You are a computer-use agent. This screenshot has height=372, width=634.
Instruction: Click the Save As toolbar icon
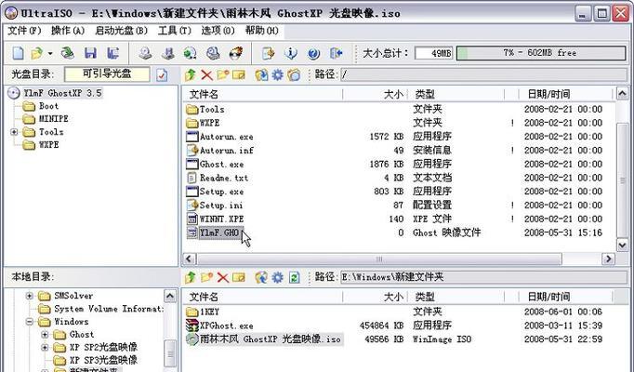pyautogui.click(x=112, y=53)
